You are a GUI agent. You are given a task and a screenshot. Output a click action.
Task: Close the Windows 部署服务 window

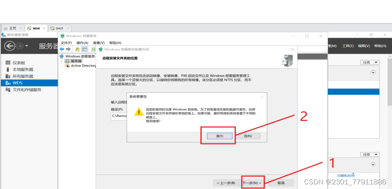321,36
